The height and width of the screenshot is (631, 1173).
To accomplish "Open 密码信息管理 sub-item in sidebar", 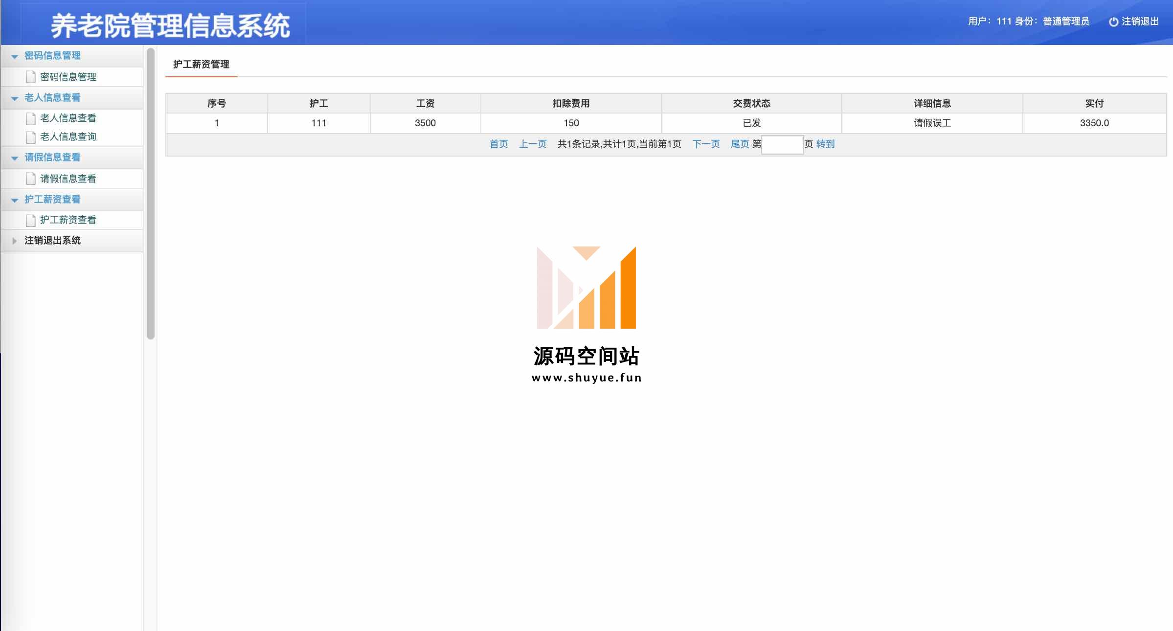I will [68, 77].
